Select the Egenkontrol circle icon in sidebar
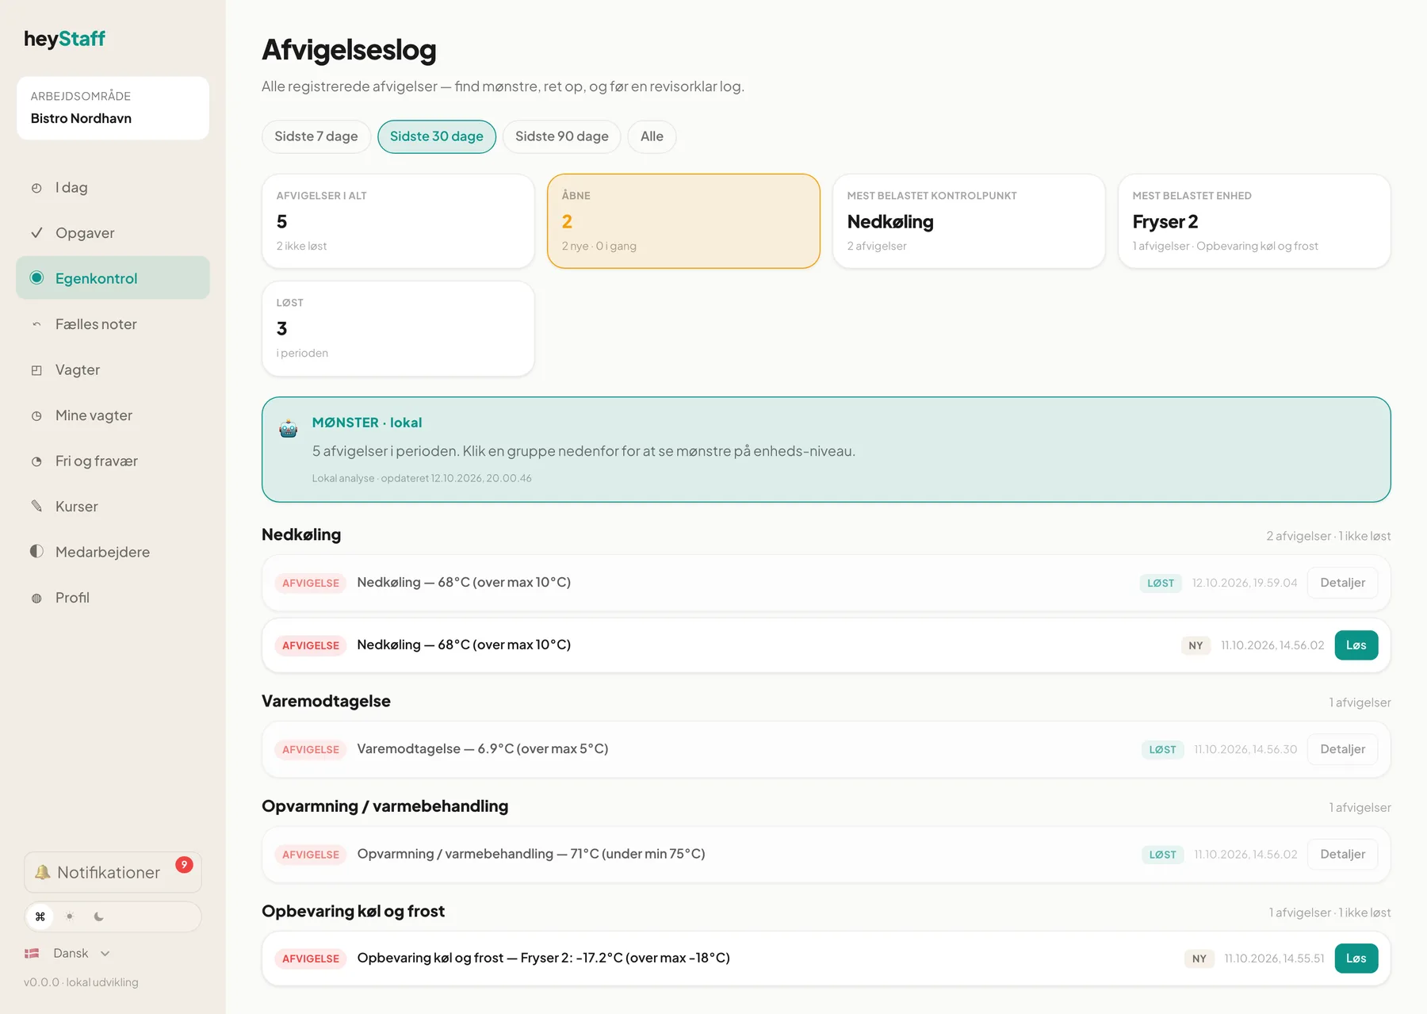The width and height of the screenshot is (1427, 1014). click(36, 278)
